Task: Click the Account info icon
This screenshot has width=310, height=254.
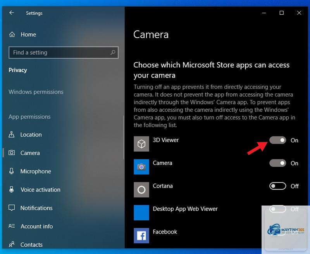Action: click(12, 226)
